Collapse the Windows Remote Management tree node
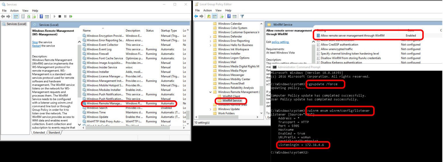This screenshot has width=443, height=162. (211, 92)
